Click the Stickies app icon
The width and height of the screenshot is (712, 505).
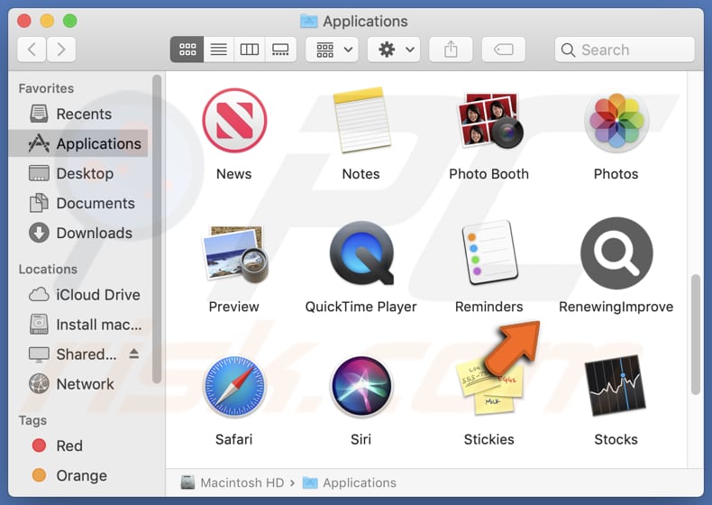(489, 386)
